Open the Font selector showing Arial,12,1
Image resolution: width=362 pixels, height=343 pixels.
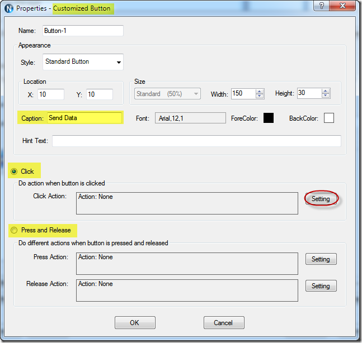point(190,118)
